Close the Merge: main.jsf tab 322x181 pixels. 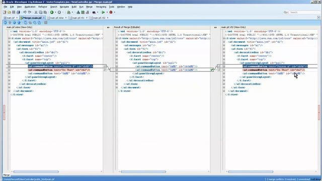point(44,18)
